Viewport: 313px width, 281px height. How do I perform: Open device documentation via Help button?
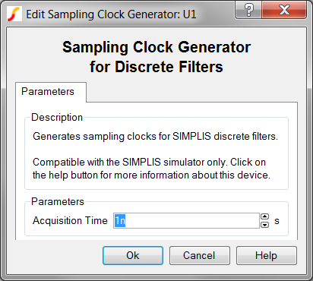coord(267,255)
